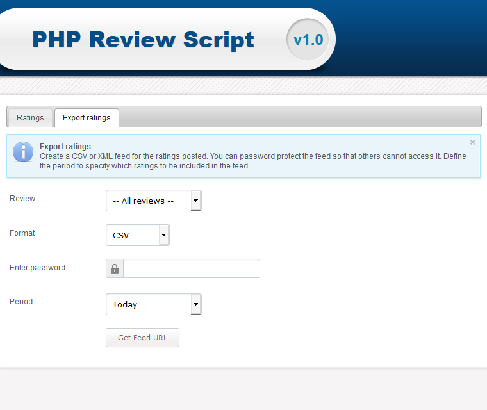Click the Review field label
This screenshot has height=410, width=487.
tap(22, 199)
